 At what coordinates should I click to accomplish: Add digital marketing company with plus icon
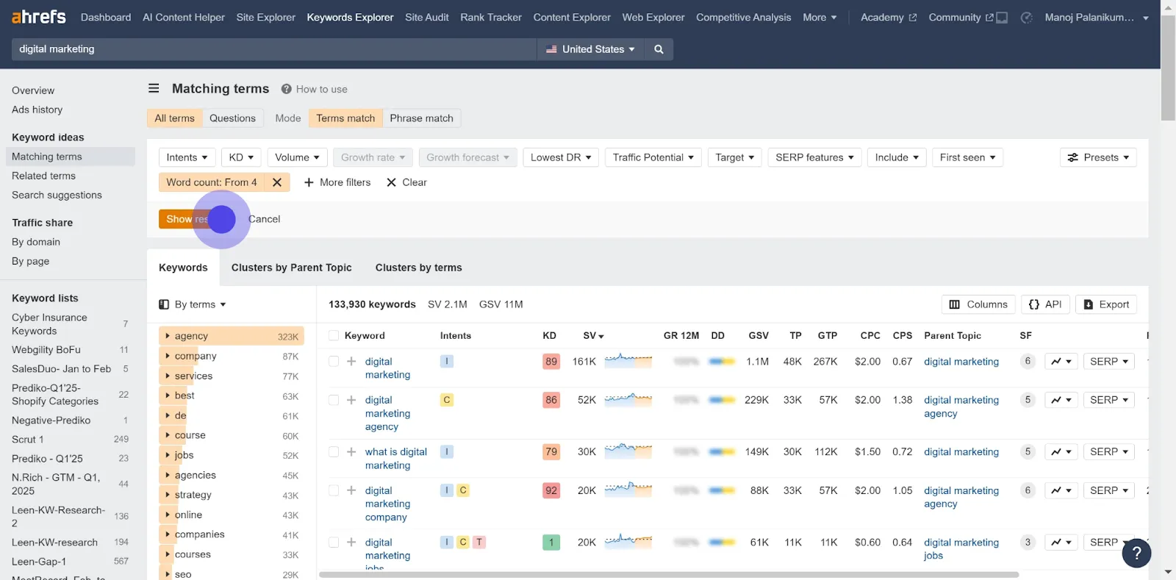tap(351, 490)
